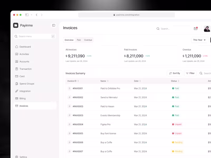
Task: Select 'Send to Nikmatul' entry
Action: coord(109,97)
